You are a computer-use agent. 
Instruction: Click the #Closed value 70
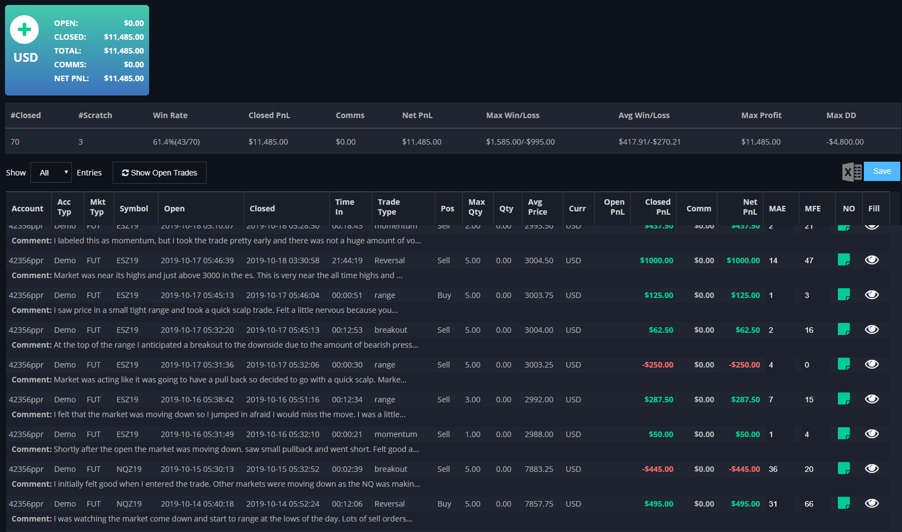tap(15, 142)
